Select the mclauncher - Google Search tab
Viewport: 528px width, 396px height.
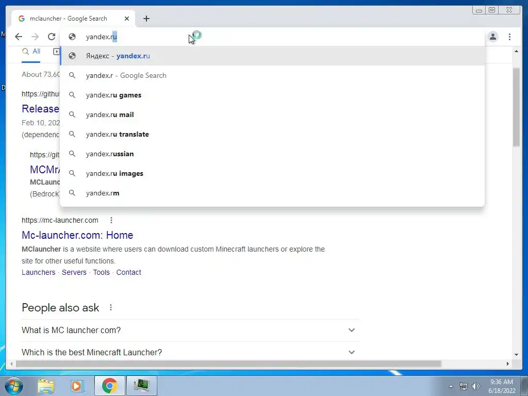74,19
